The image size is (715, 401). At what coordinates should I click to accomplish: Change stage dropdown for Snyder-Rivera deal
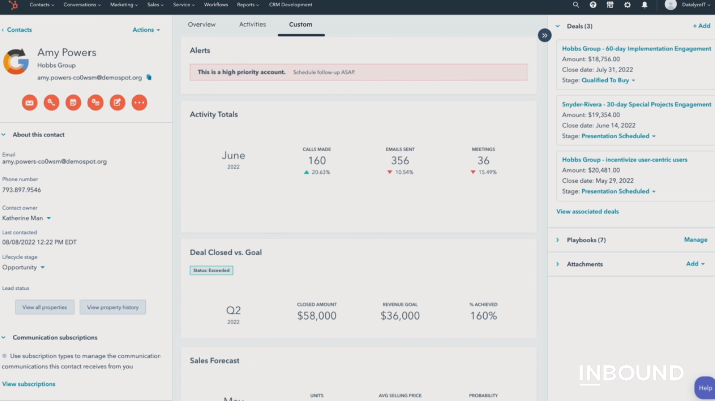pos(618,136)
